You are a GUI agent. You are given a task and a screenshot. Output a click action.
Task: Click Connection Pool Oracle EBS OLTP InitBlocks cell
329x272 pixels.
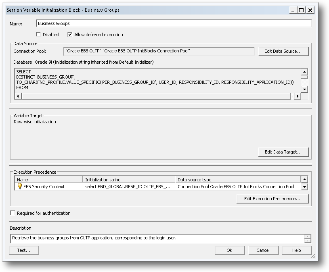coord(236,187)
